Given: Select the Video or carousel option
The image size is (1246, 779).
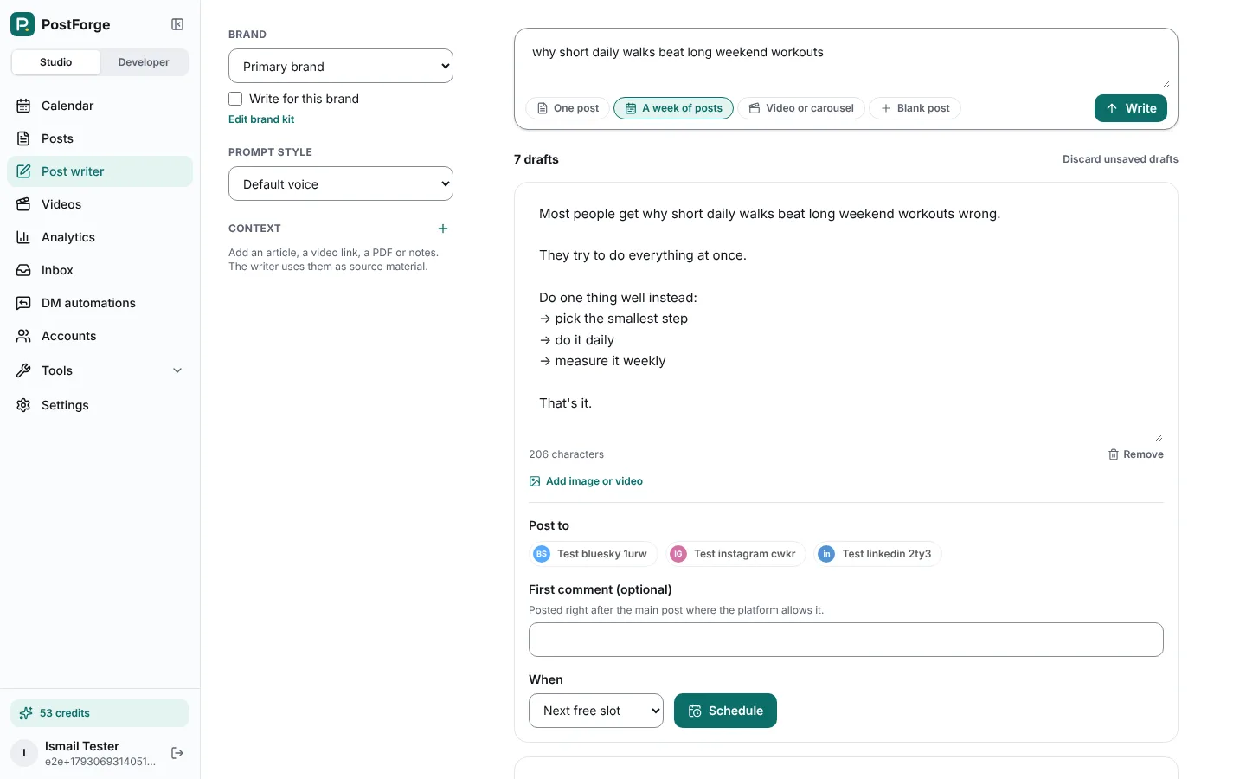Looking at the screenshot, I should (801, 108).
